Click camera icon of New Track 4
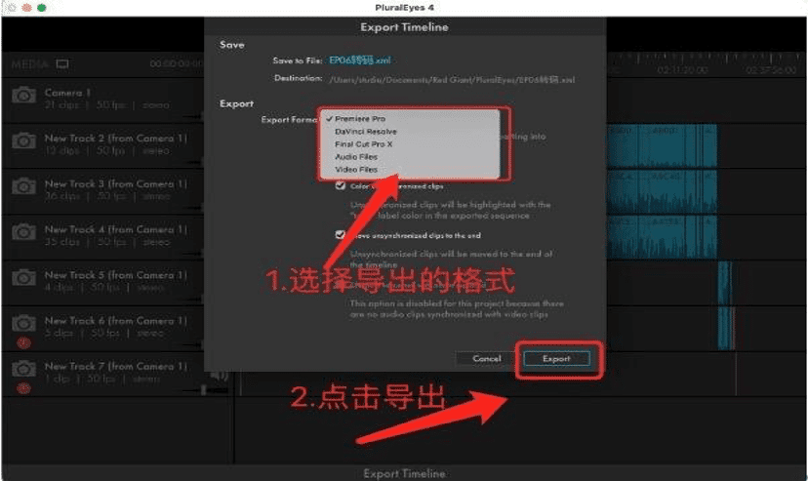 coord(24,232)
